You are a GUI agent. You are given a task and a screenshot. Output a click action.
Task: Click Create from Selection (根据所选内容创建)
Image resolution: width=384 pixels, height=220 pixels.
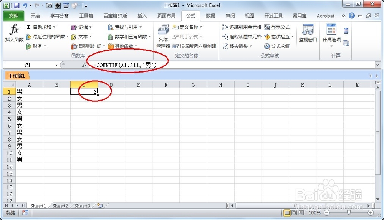pyautogui.click(x=195, y=46)
